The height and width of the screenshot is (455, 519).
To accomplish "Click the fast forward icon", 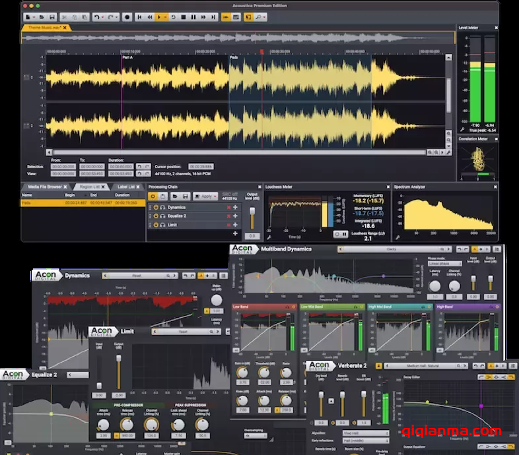I will [204, 16].
